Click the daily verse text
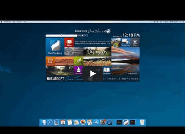Image resolution: width=185 pixels, height=134 pixels. point(93,43)
